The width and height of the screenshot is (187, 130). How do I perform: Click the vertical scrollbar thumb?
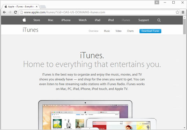click(x=184, y=27)
